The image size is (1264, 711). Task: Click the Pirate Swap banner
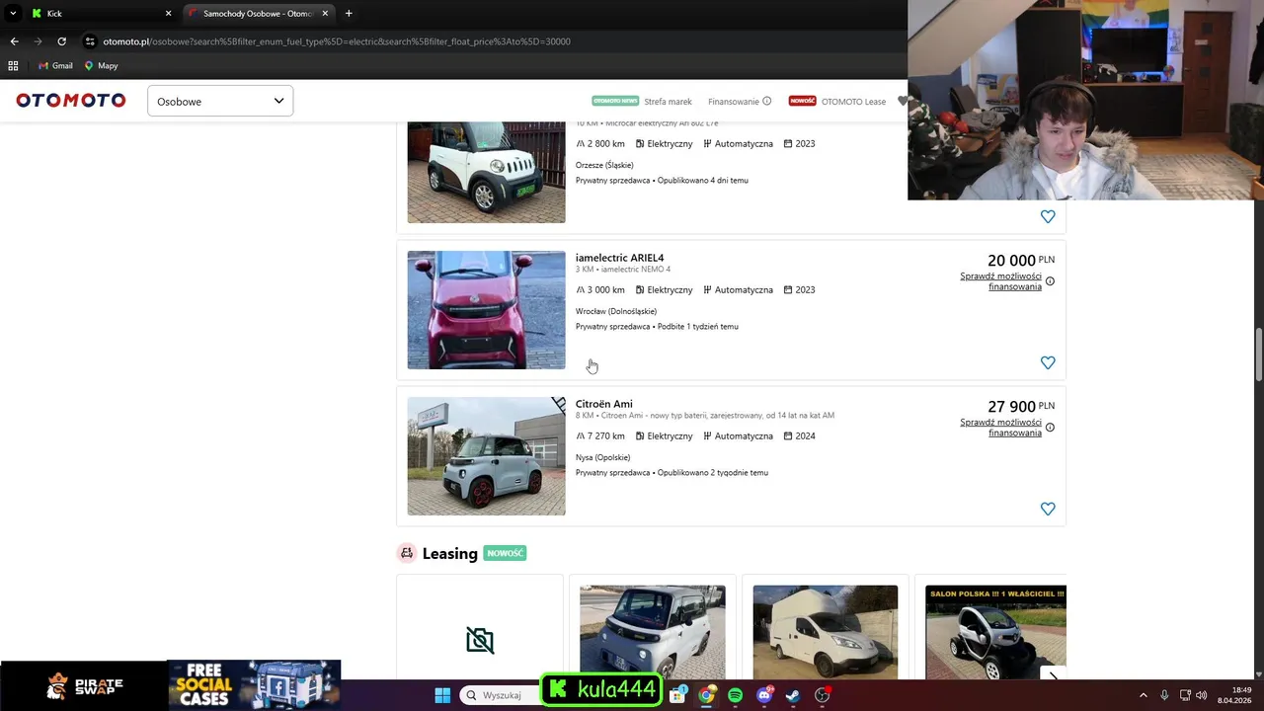[84, 685]
